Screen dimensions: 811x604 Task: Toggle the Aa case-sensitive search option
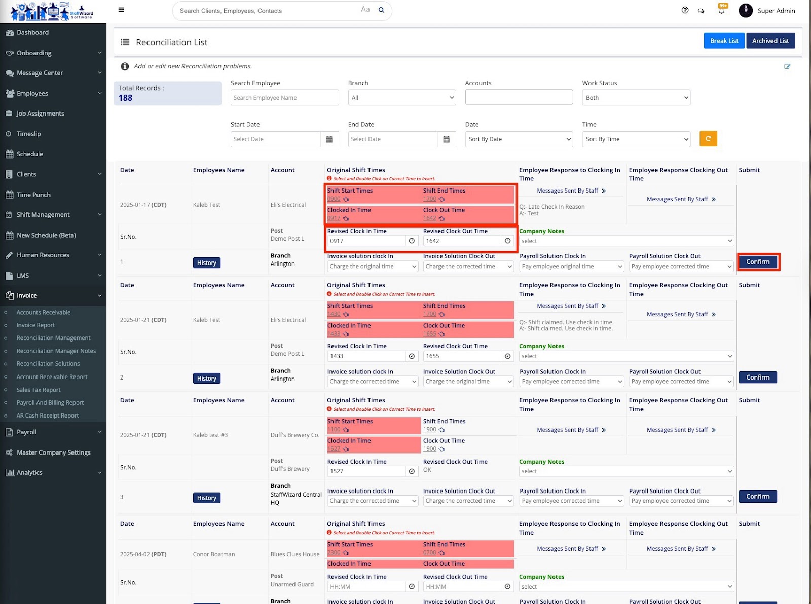point(365,10)
